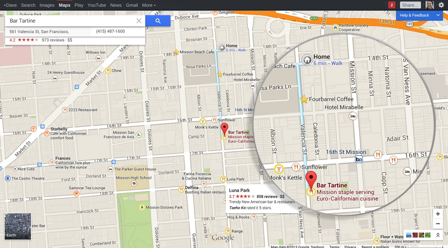This screenshot has width=448, height=248.
Task: Select Maps in the Google bar
Action: point(65,5)
